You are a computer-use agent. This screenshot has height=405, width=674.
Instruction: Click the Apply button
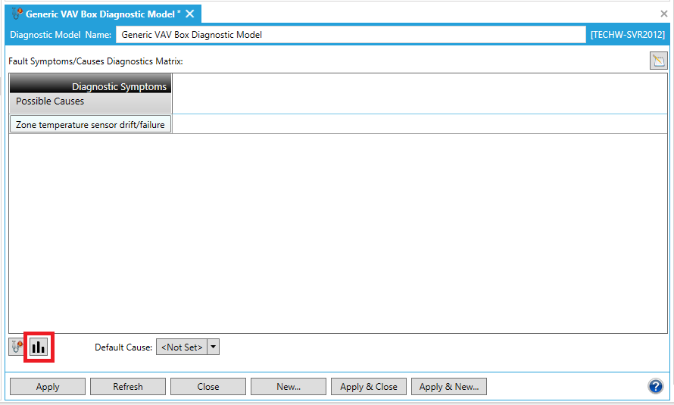(48, 387)
